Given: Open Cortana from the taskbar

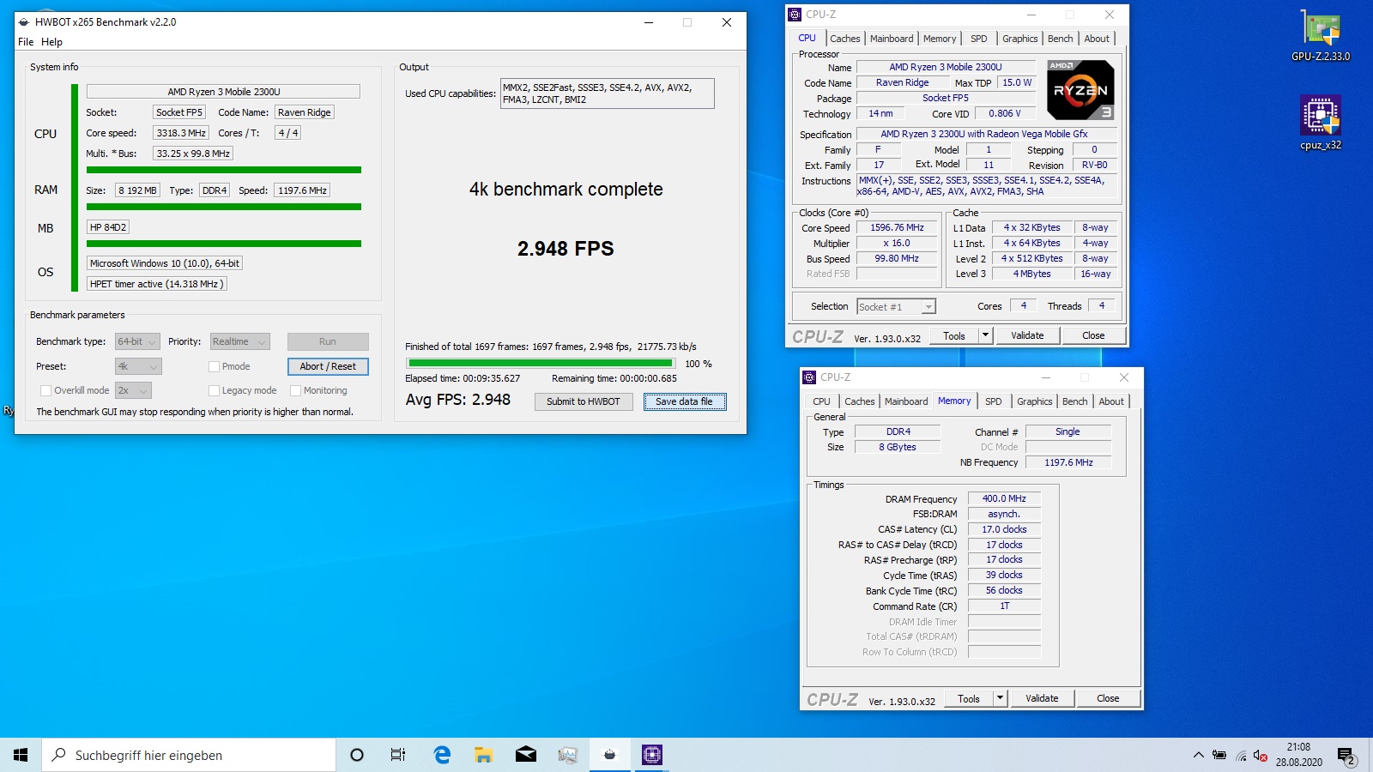Looking at the screenshot, I should [357, 755].
